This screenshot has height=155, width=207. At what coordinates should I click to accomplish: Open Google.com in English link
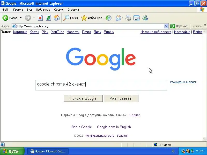pyautogui.click(x=114, y=127)
